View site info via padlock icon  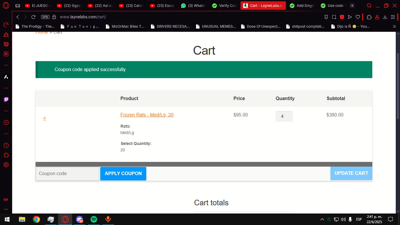[54, 17]
